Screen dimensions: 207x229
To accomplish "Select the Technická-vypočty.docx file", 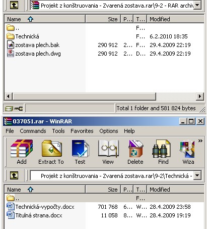I will pos(45,207).
